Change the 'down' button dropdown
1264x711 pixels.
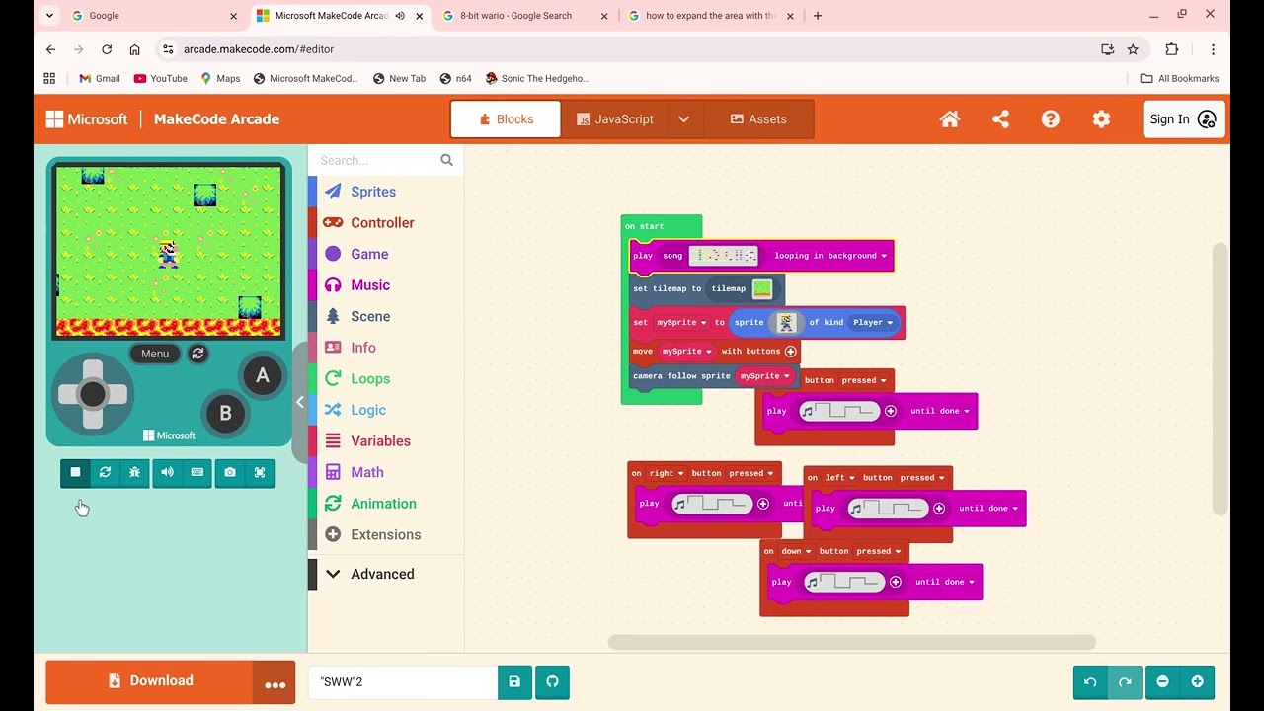pos(796,552)
